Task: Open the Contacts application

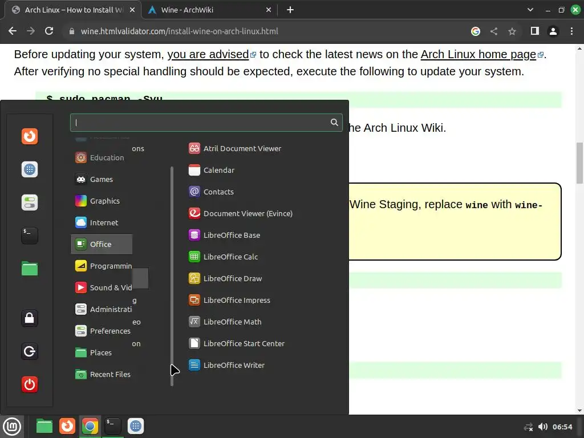Action: [x=211, y=192]
